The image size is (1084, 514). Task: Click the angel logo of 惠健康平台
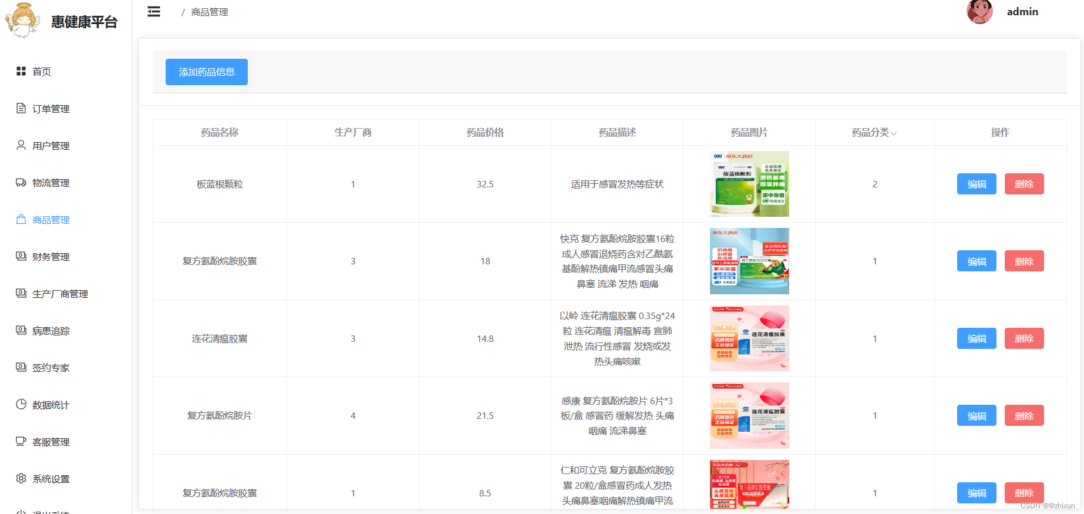[x=22, y=21]
